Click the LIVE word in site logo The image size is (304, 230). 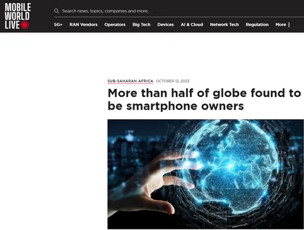pos(12,25)
